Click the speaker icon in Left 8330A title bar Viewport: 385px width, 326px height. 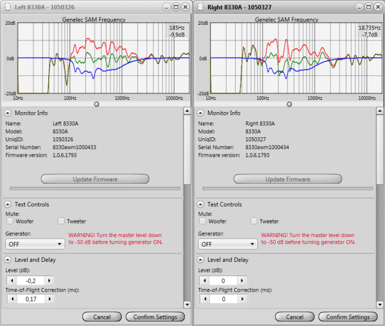point(8,7)
